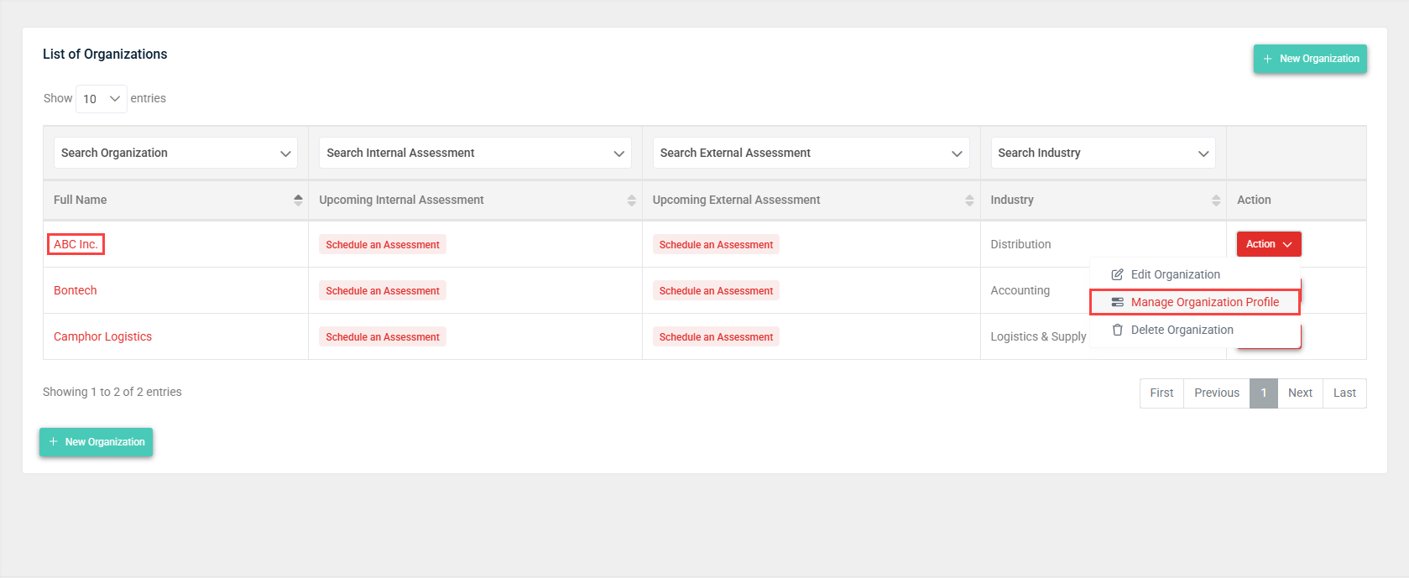
Task: Click the top-right New Organization button
Action: click(x=1309, y=59)
